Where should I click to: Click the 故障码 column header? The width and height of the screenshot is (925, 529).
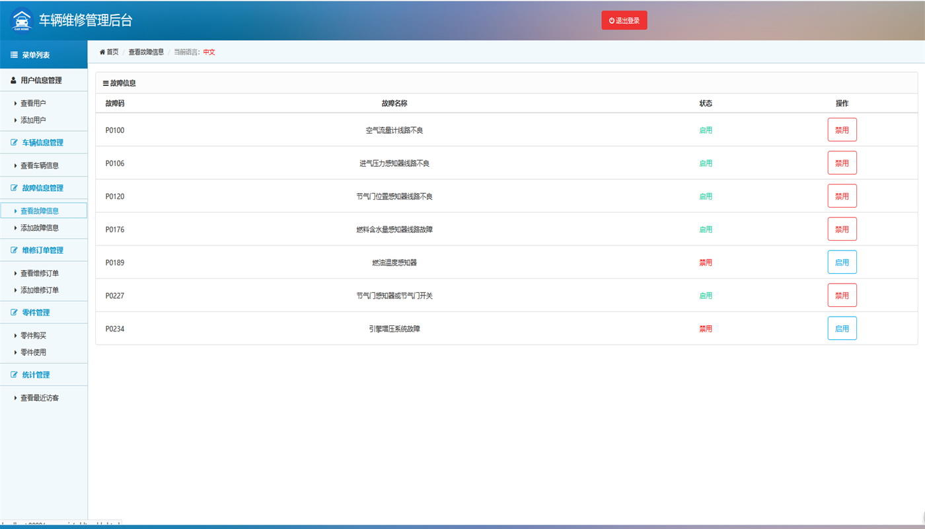pyautogui.click(x=115, y=104)
